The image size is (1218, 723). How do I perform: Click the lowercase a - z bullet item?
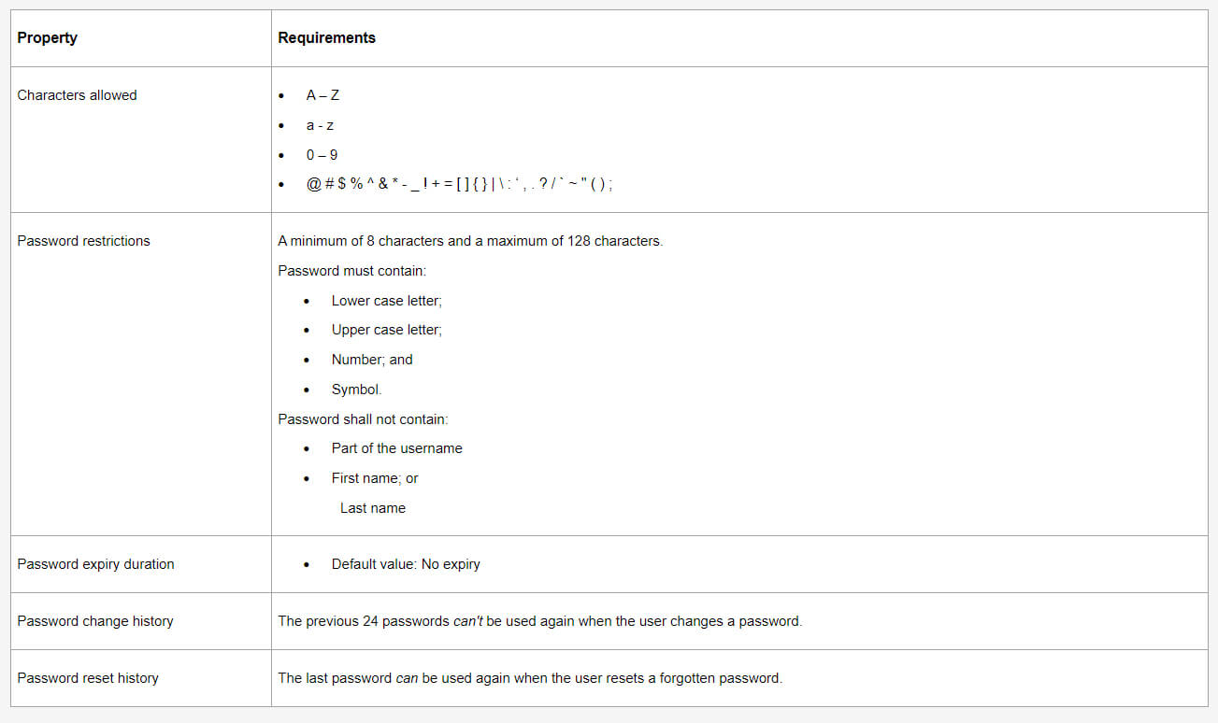pos(320,125)
